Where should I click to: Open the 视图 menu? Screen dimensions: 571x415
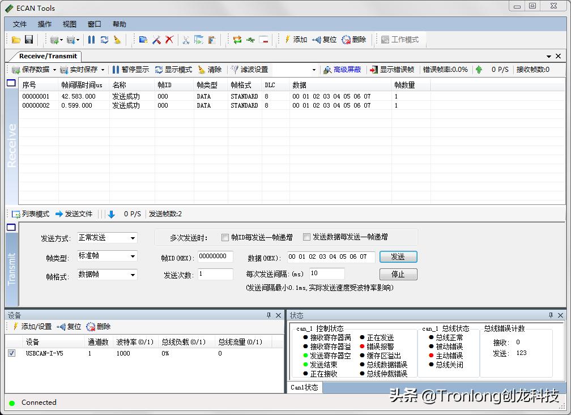[x=69, y=24]
